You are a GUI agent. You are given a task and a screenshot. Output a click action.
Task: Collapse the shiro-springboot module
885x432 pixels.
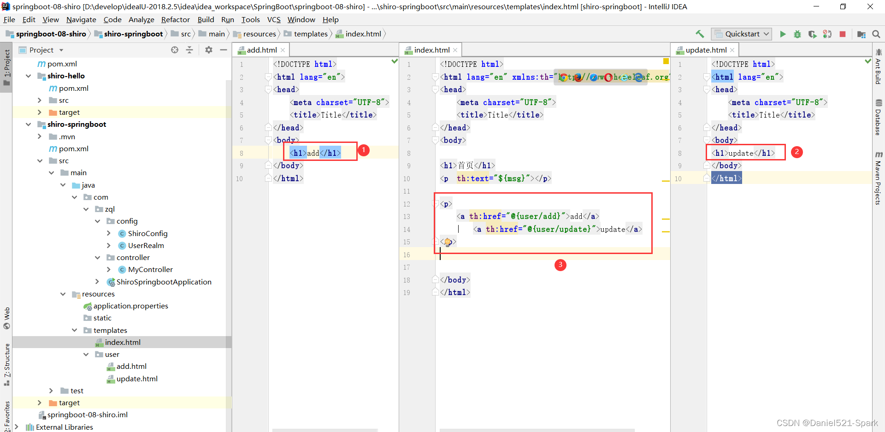(29, 124)
